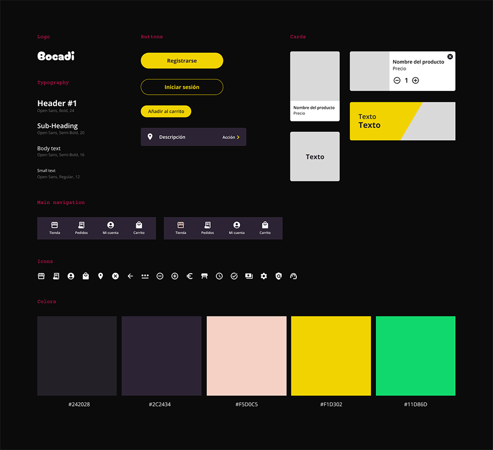Click the settings gear icon
This screenshot has width=493, height=450.
[263, 276]
